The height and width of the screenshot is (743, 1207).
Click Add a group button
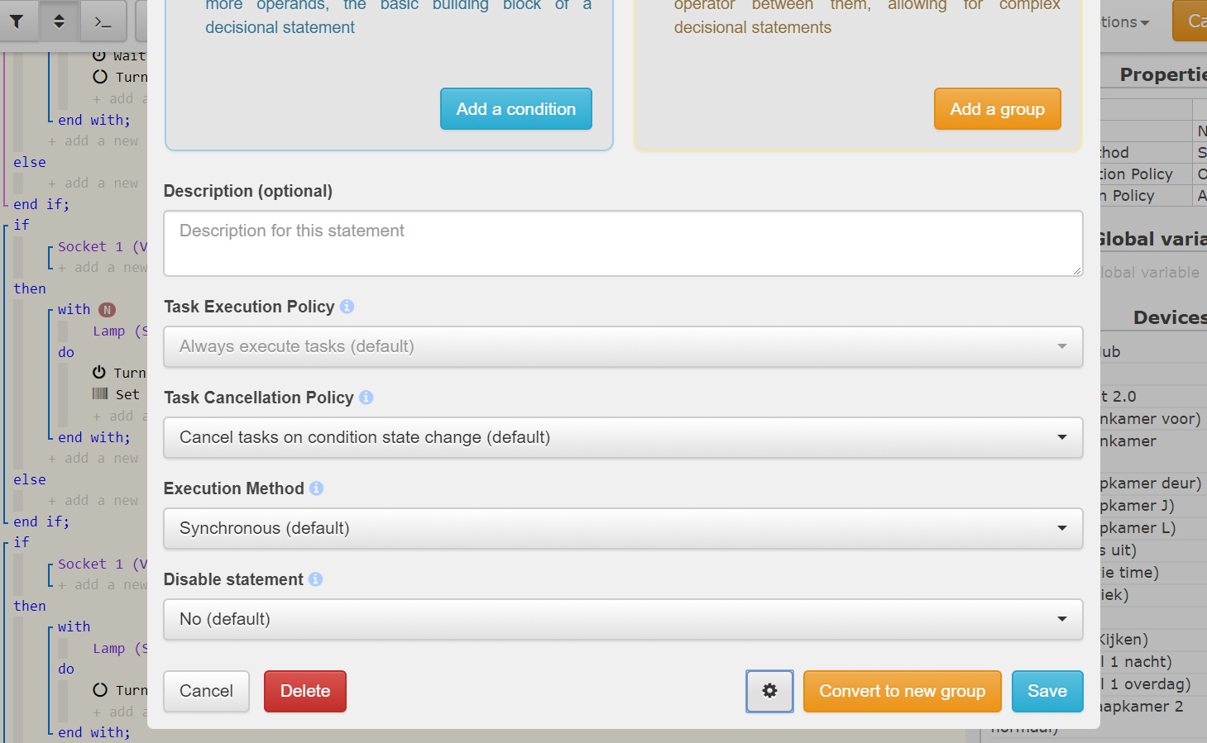tap(997, 109)
